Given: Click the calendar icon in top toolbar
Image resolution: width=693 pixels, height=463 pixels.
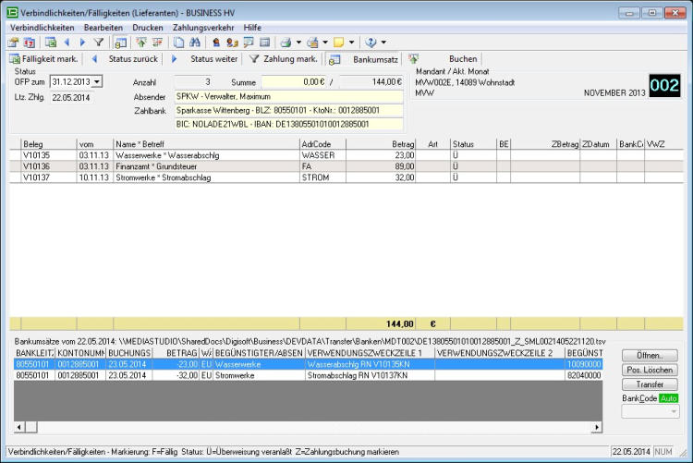Looking at the screenshot, I should tap(29, 43).
